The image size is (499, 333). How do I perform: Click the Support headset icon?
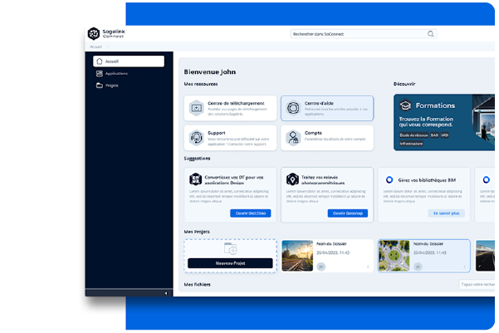196,138
